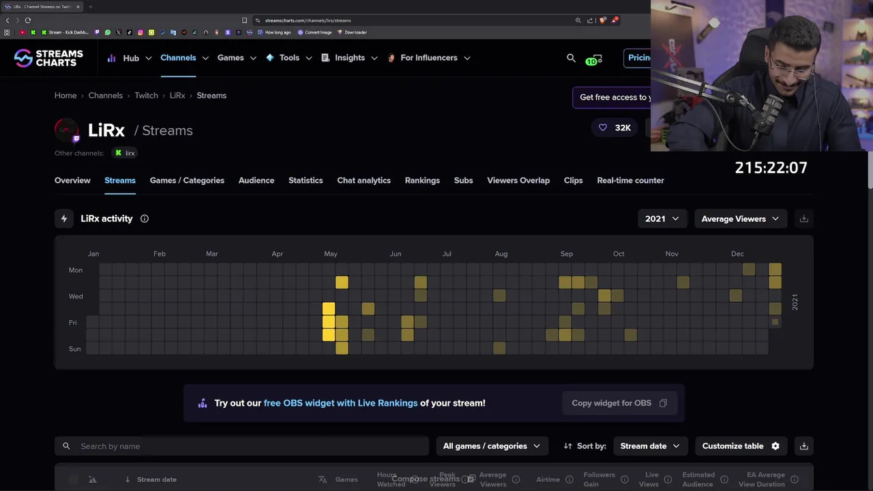Open the YouTube bookmark icon
The image size is (873, 491).
[x=22, y=32]
